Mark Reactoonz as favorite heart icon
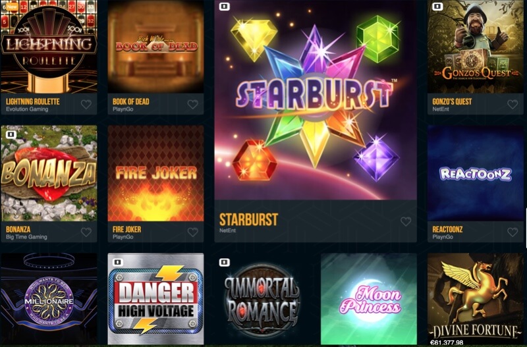Screen dimensions: 527x347 [x=513, y=232]
